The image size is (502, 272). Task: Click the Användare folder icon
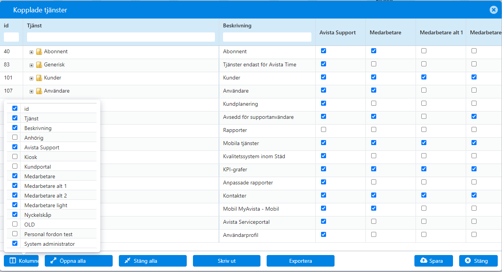coord(39,91)
